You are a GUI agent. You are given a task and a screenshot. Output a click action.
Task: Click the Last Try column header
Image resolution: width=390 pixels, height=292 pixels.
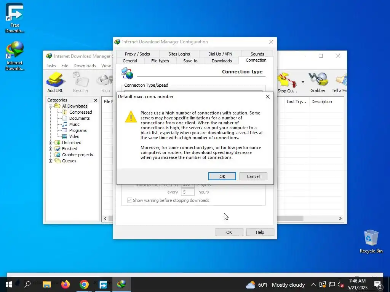pos(297,102)
